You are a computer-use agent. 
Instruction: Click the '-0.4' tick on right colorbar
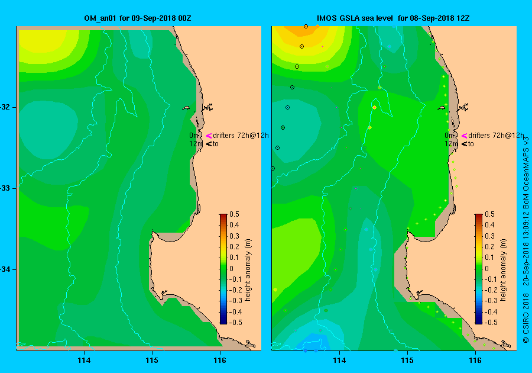[490, 311]
